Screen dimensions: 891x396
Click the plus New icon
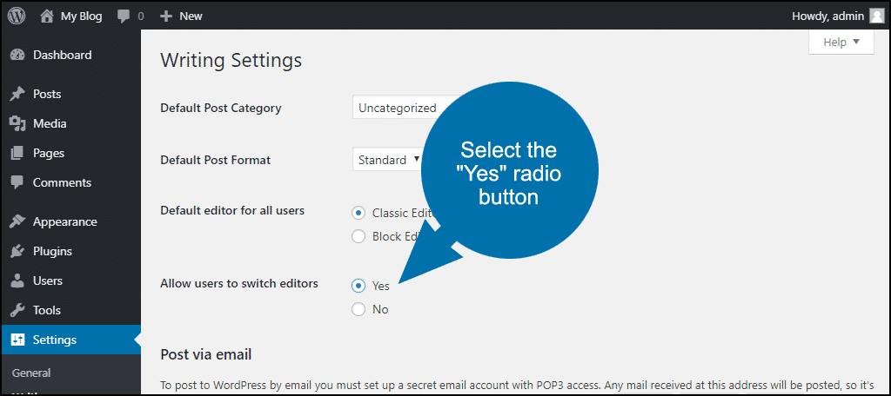166,16
